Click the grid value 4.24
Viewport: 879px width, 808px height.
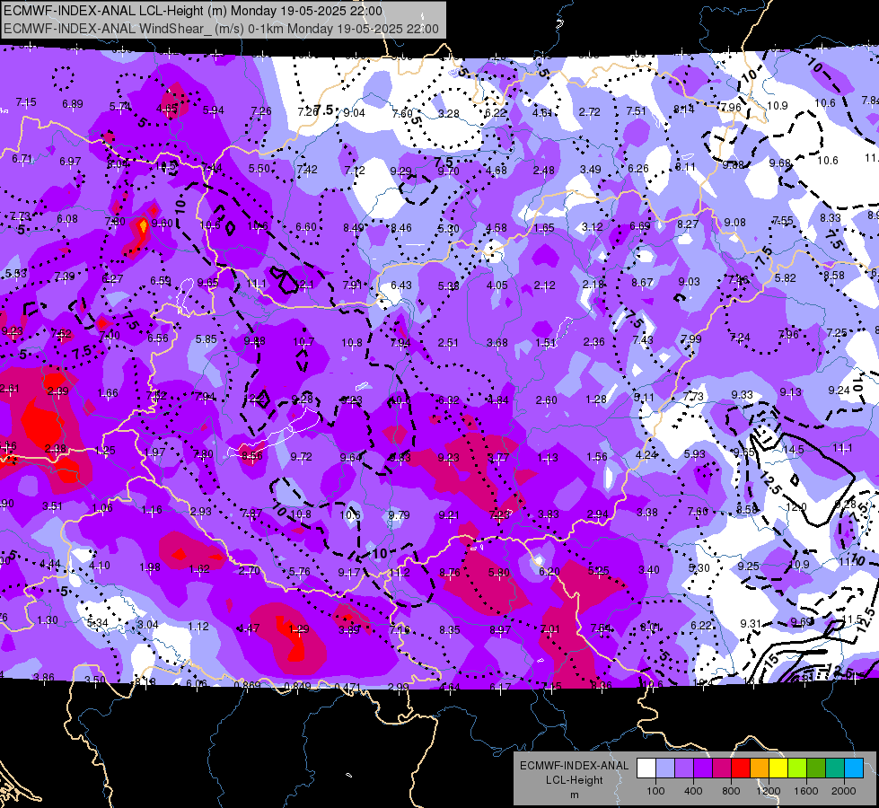click(x=646, y=455)
